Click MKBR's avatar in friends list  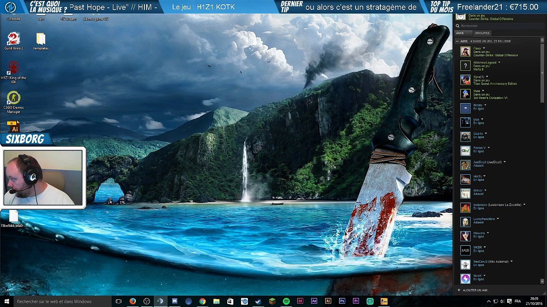pyautogui.click(x=465, y=250)
